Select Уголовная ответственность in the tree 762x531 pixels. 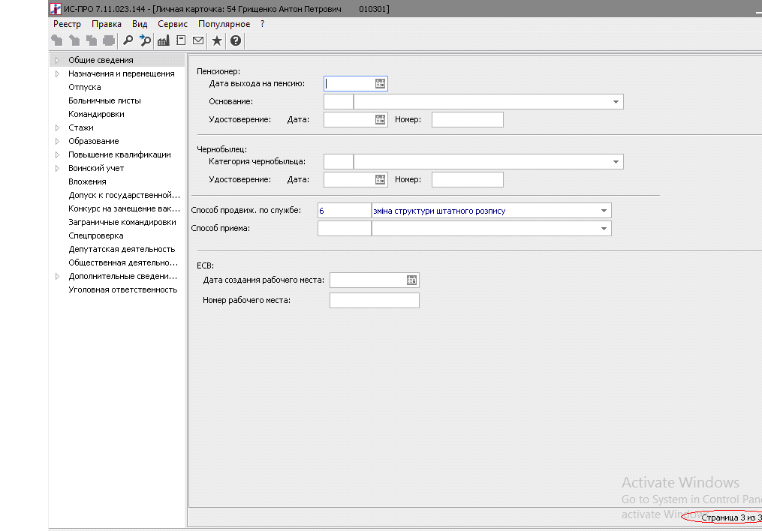click(x=123, y=289)
